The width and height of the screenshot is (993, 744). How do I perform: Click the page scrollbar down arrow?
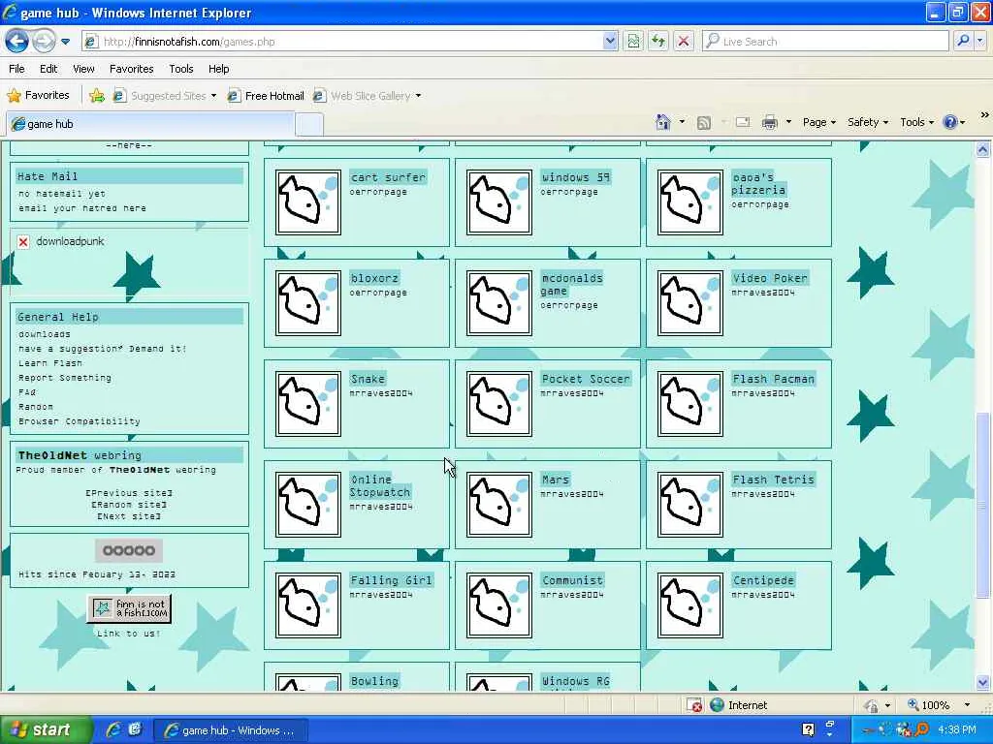[983, 683]
